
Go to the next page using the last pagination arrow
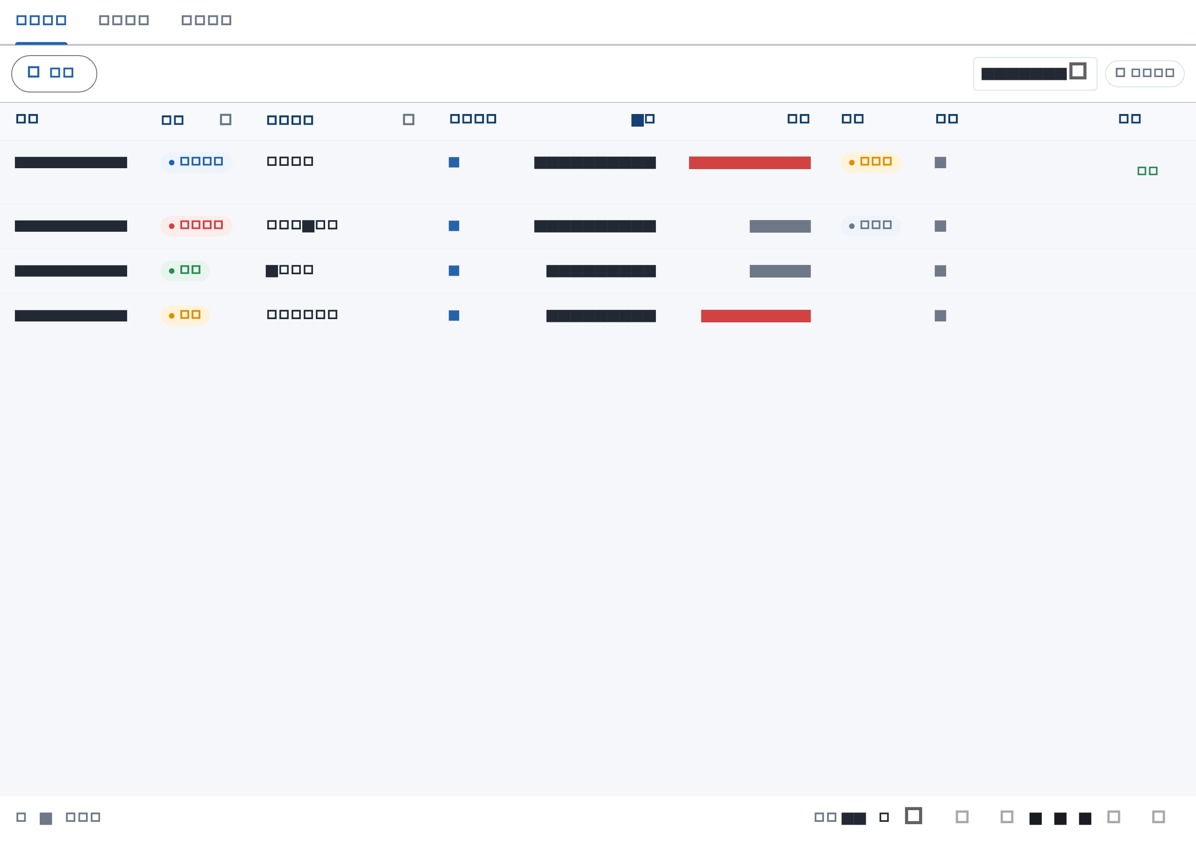click(1159, 817)
